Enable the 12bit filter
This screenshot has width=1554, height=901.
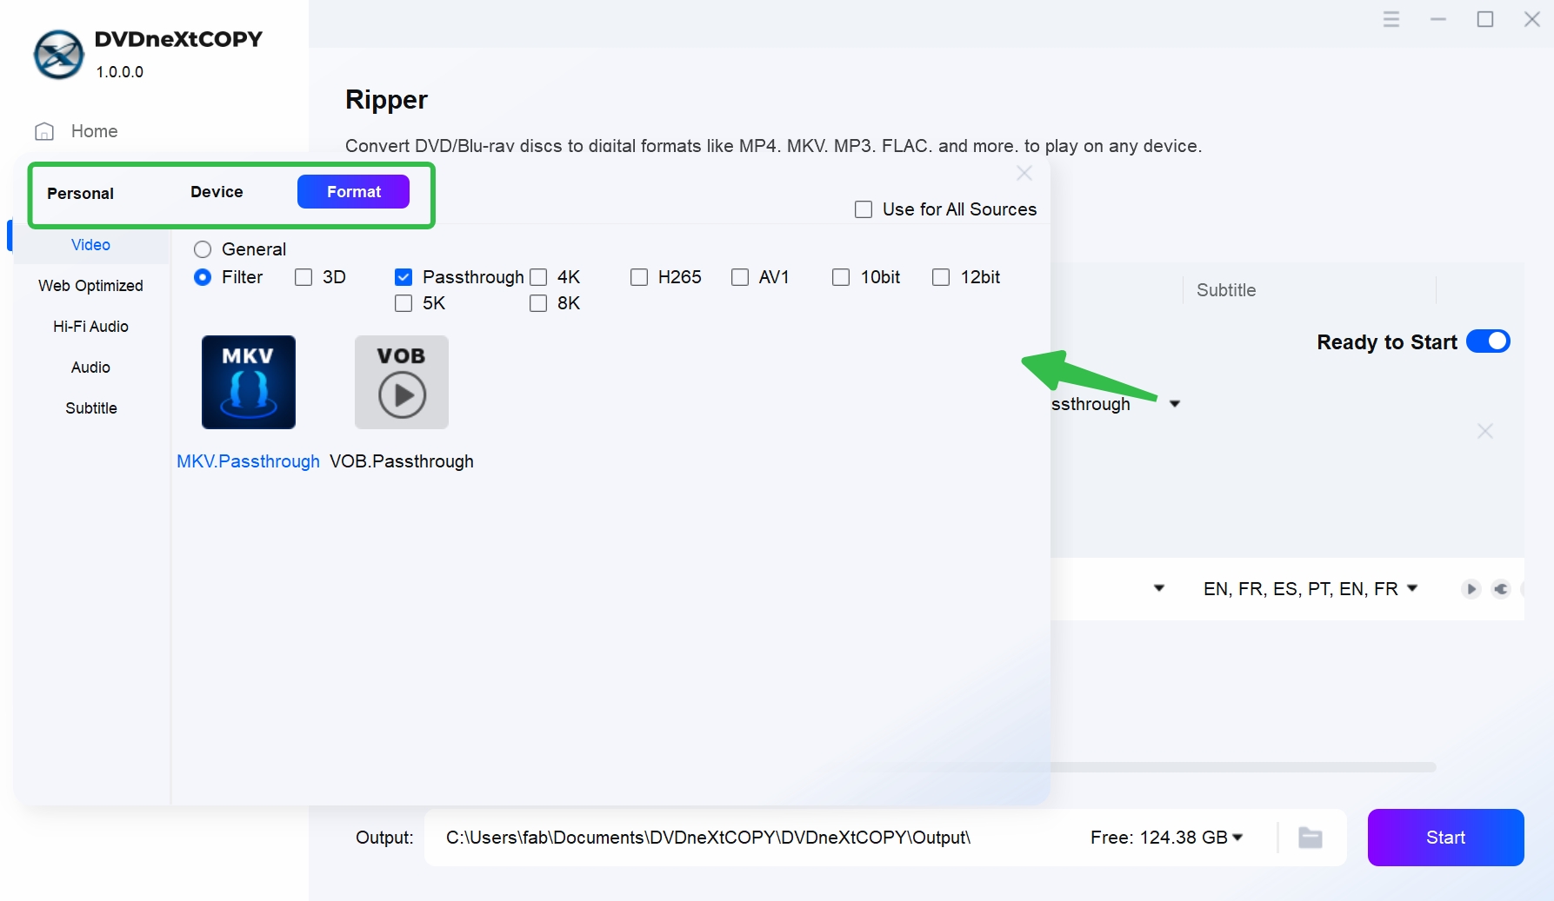[x=941, y=277]
